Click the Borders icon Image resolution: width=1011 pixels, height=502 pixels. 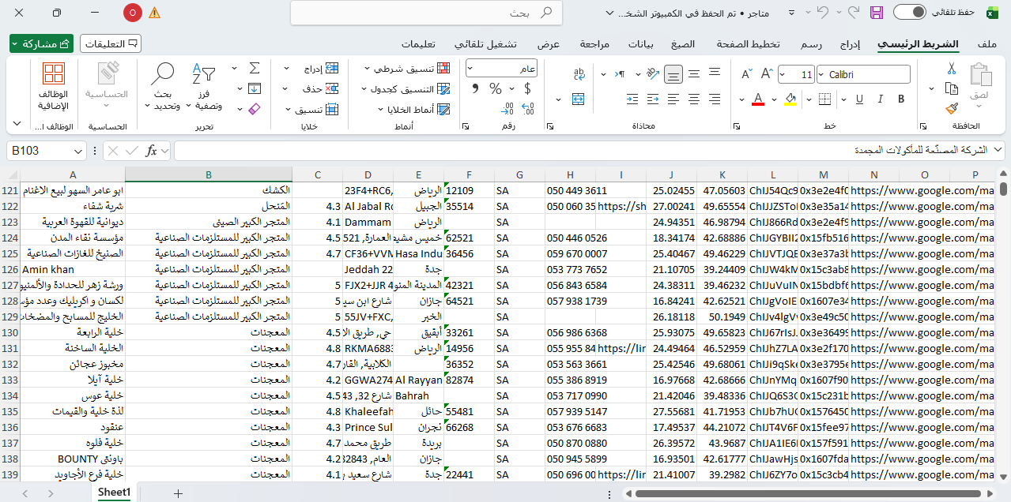[825, 99]
